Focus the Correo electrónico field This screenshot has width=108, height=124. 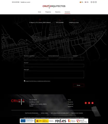60,59
